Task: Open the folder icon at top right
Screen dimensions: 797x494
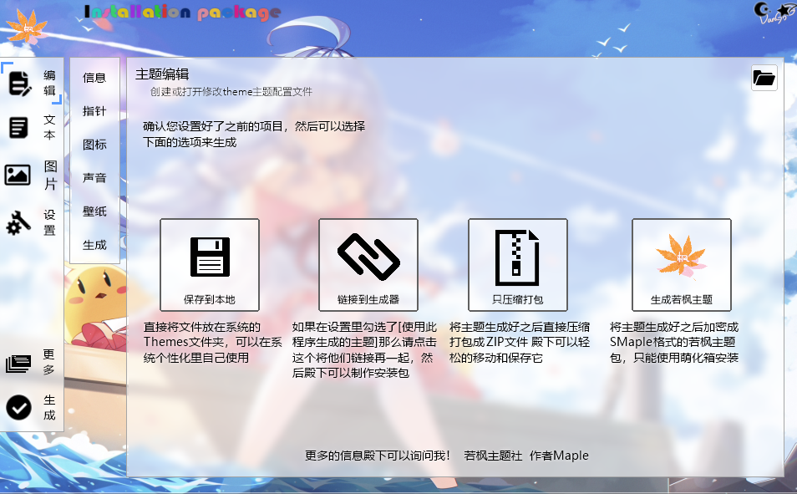Action: point(764,79)
